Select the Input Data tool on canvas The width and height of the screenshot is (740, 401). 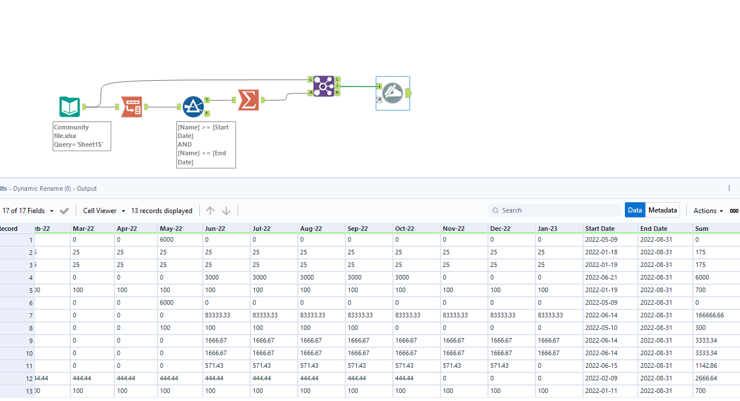click(70, 107)
